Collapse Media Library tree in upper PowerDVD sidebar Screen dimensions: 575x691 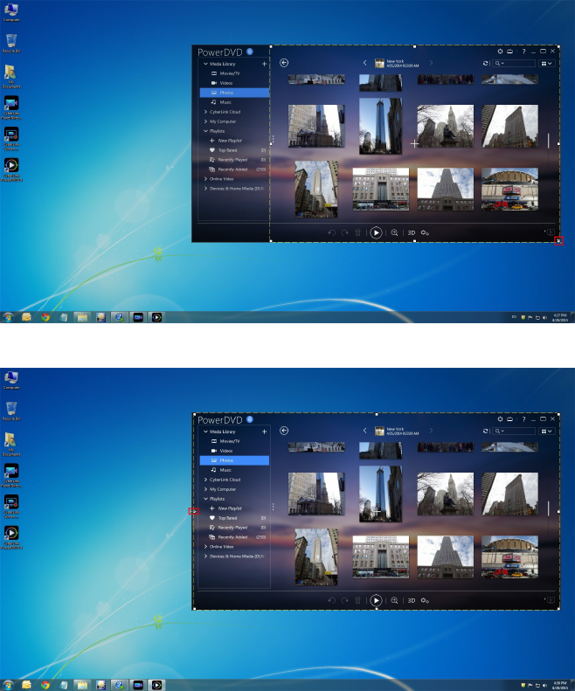point(205,64)
